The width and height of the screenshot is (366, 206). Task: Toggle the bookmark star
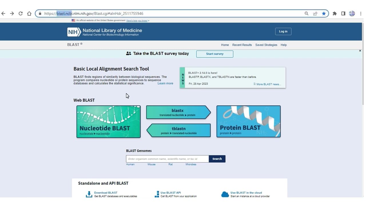pyautogui.click(x=324, y=13)
